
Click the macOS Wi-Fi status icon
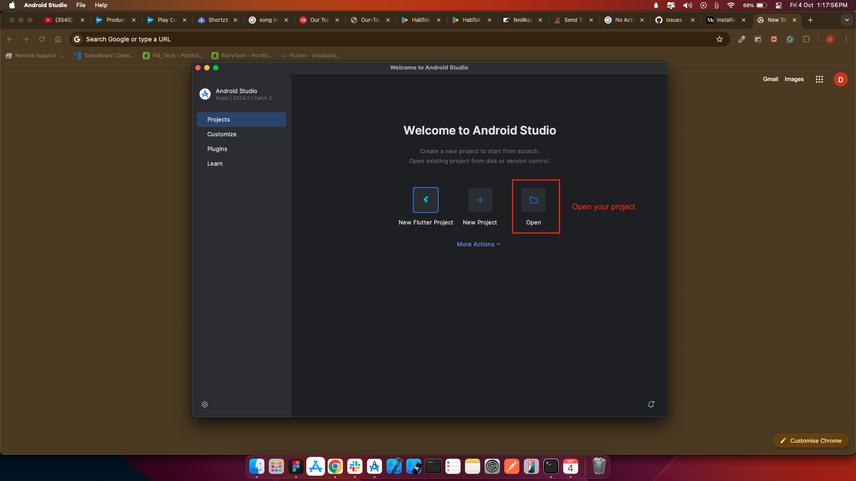pyautogui.click(x=730, y=5)
